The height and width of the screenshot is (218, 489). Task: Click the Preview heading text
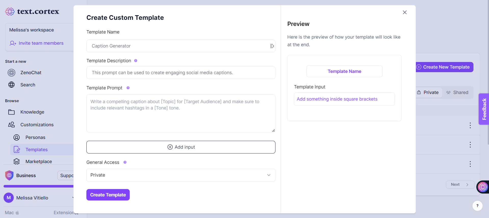[x=298, y=24]
